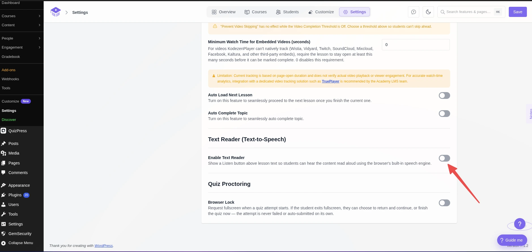Viewport: 532px width, 252px height.
Task: Click the "Text Reader (Text-to-Speech)" heading
Action: click(247, 139)
